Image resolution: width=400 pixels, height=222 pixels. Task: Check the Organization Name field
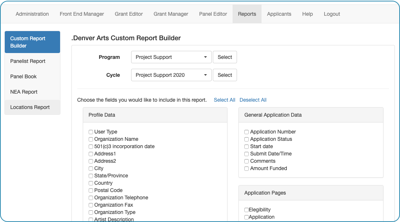point(91,139)
